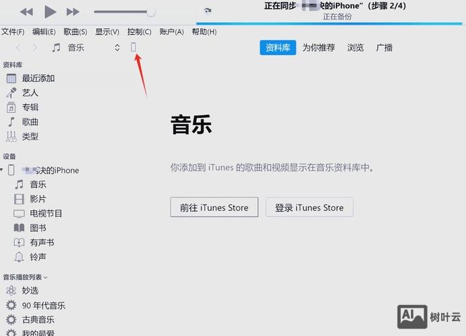
Task: Open 铃声 under the iPhone device
Action: (38, 257)
